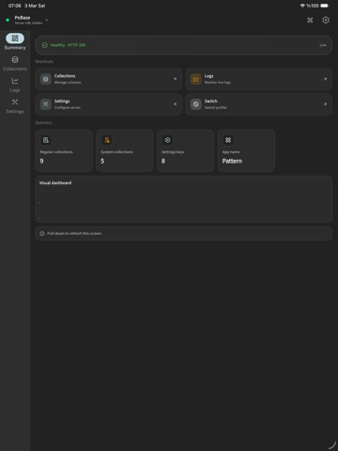338x451 pixels.
Task: Click the 'Pull down to refresh this screen' text
Action: (x=74, y=233)
